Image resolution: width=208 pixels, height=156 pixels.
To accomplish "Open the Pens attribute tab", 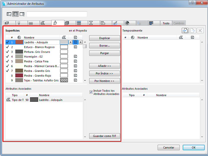I will click(22, 23).
